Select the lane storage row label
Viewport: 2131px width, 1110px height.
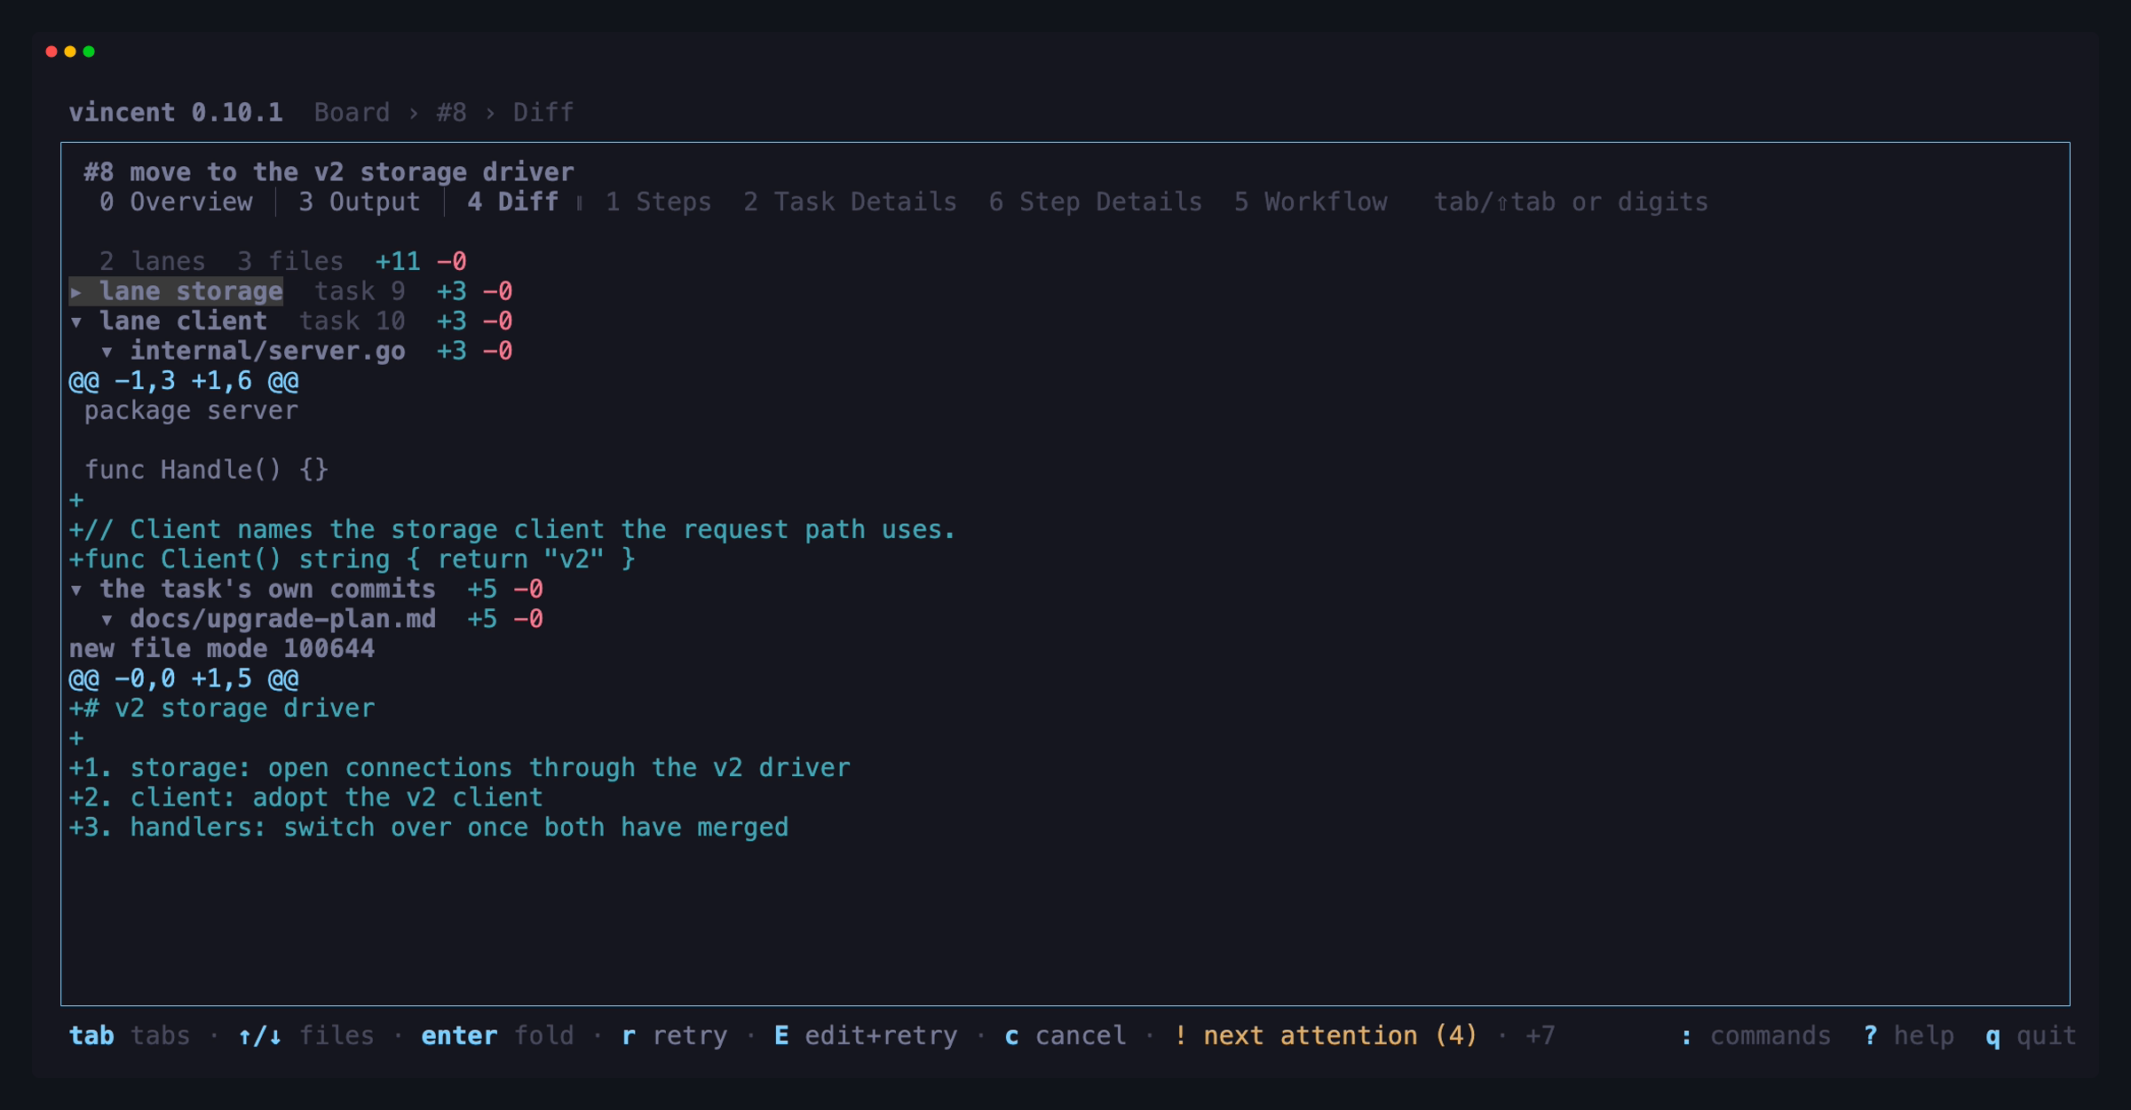(191, 291)
